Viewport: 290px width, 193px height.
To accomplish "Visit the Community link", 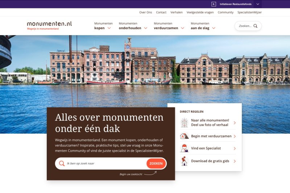I will (225, 12).
